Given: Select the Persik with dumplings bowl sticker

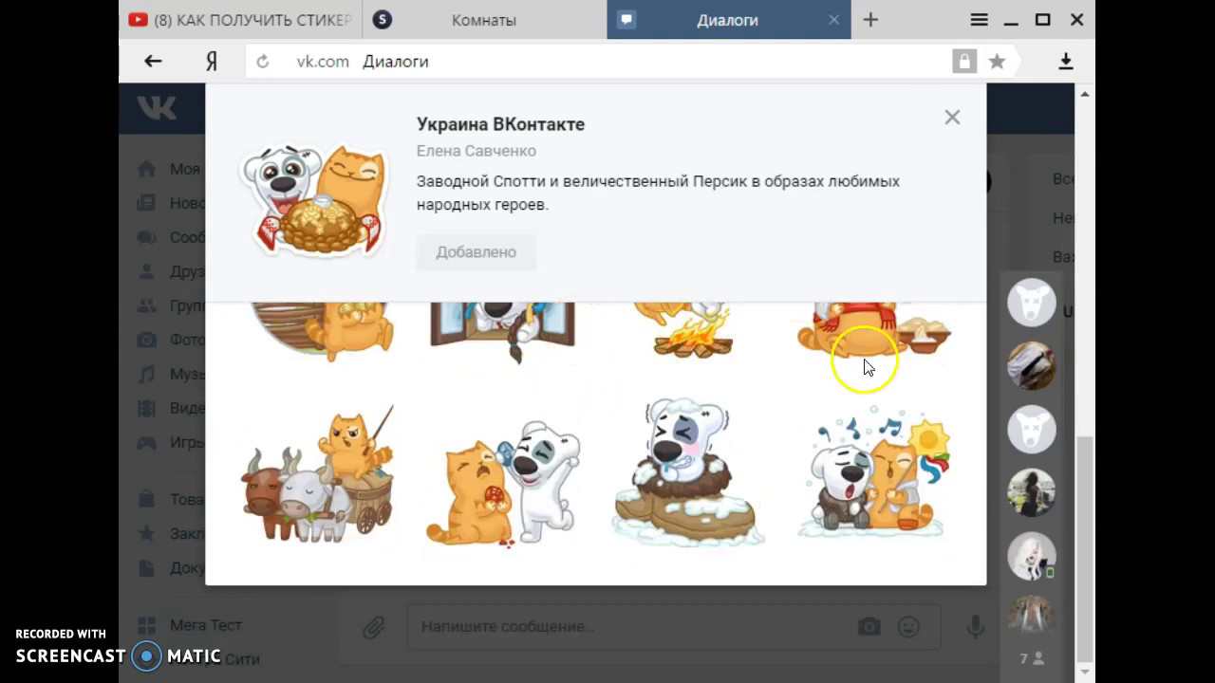Looking at the screenshot, I should [873, 330].
